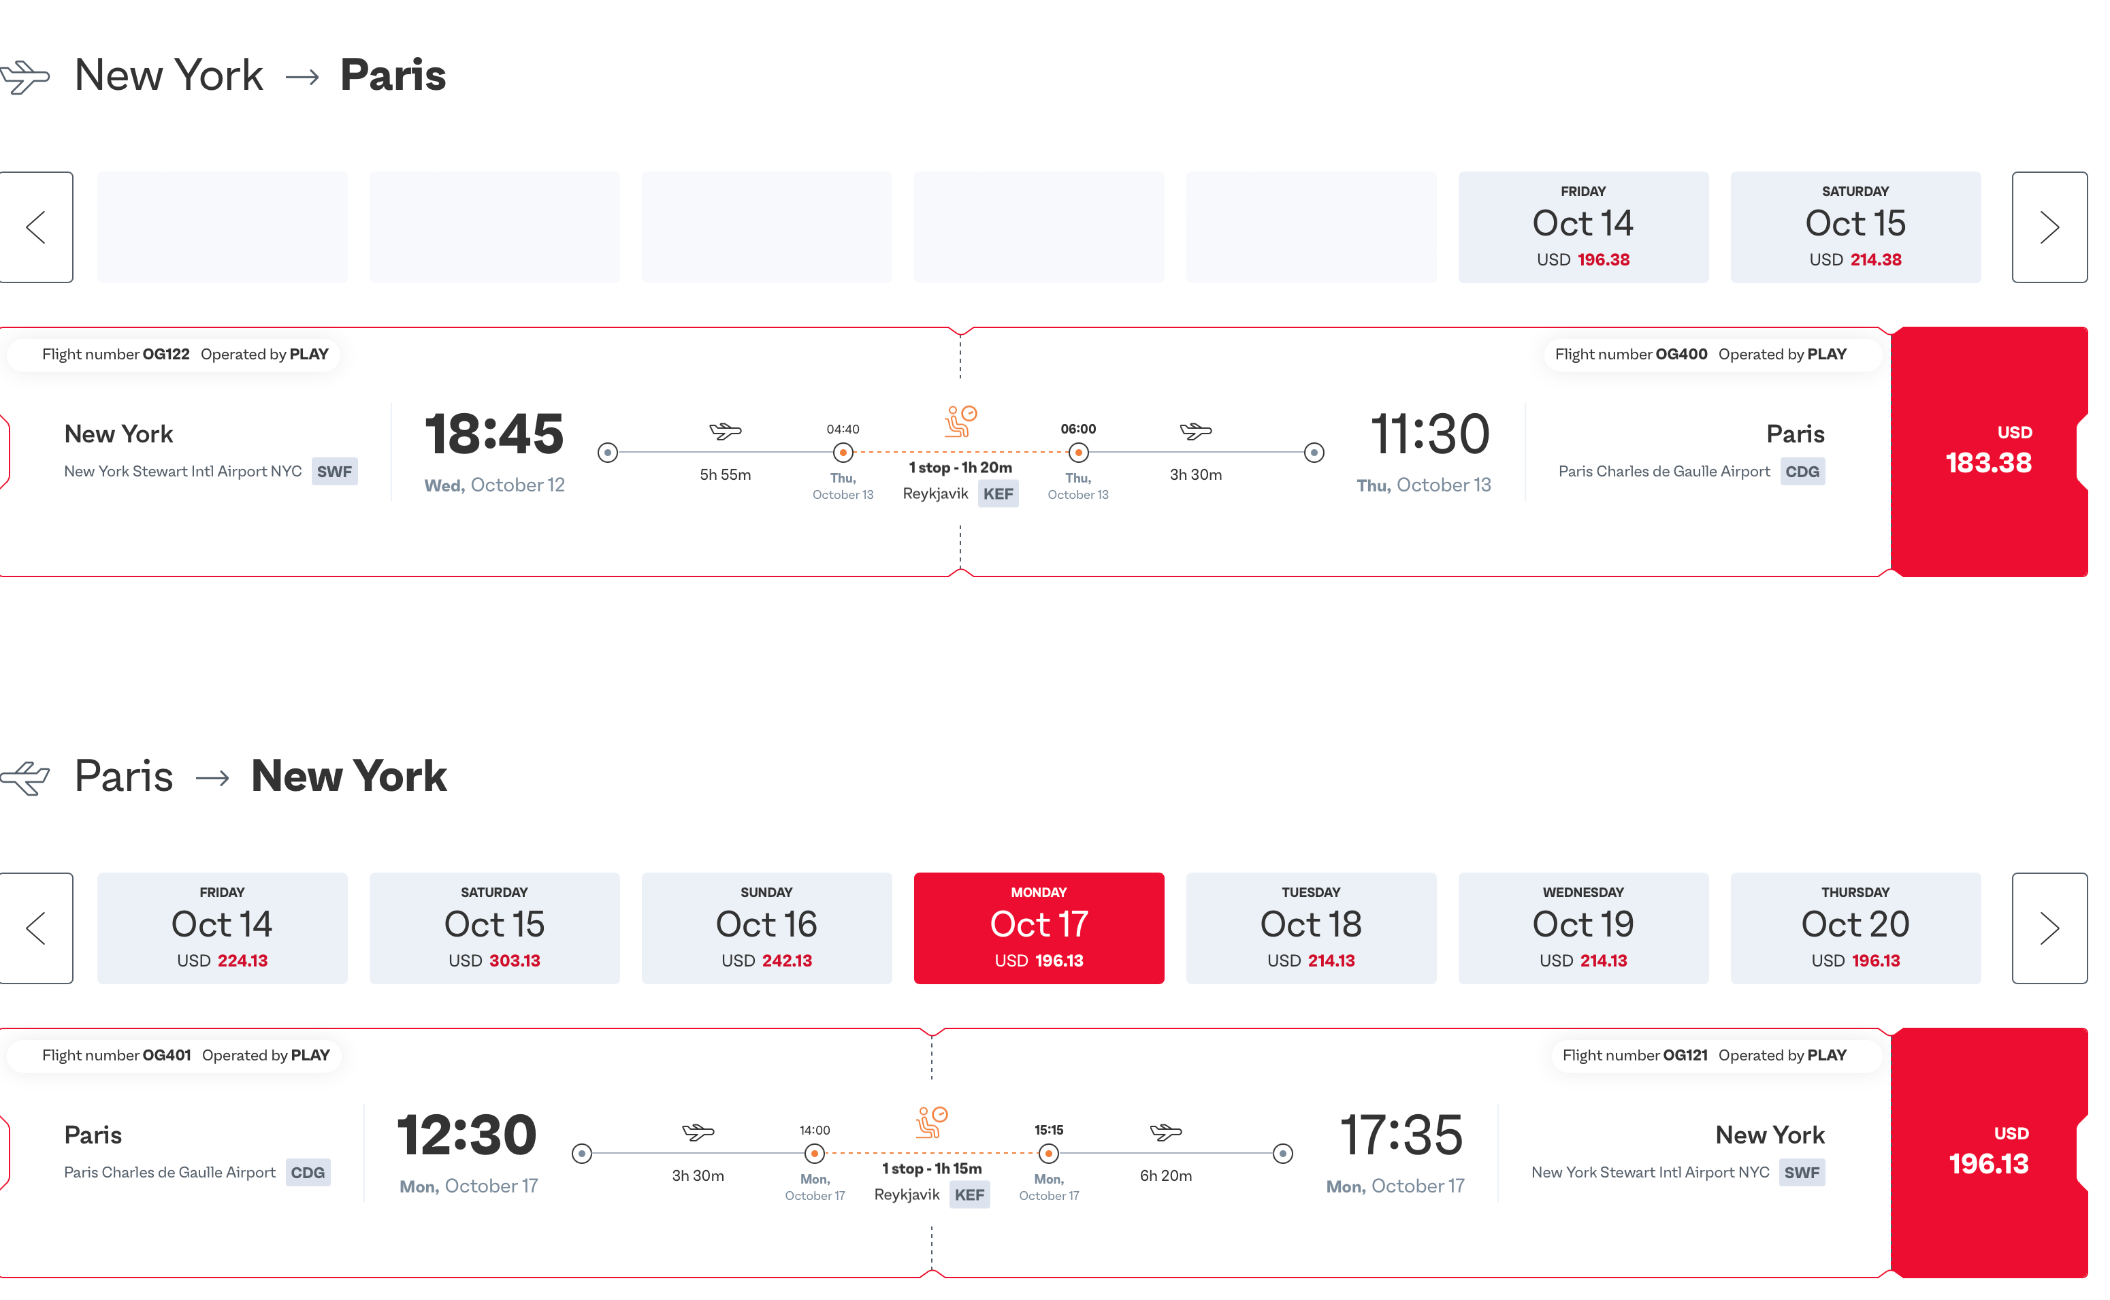Pick Thursday Oct 20 return date

tap(1855, 928)
